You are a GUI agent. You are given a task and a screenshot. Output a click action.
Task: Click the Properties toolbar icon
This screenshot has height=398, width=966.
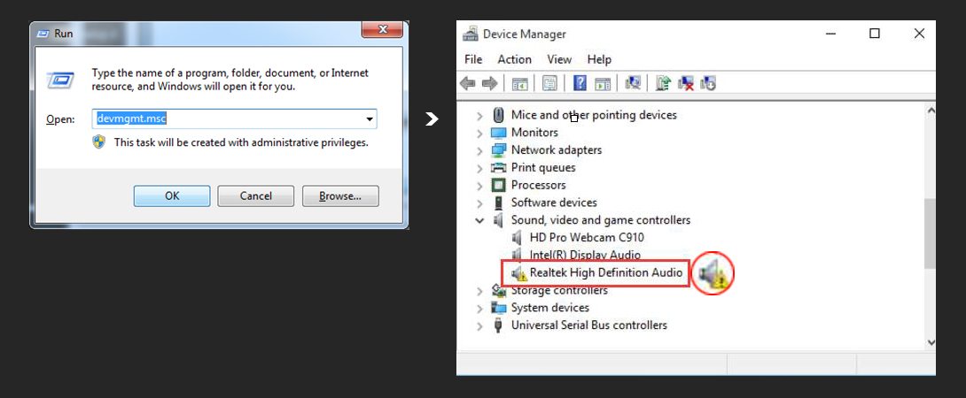(x=549, y=83)
